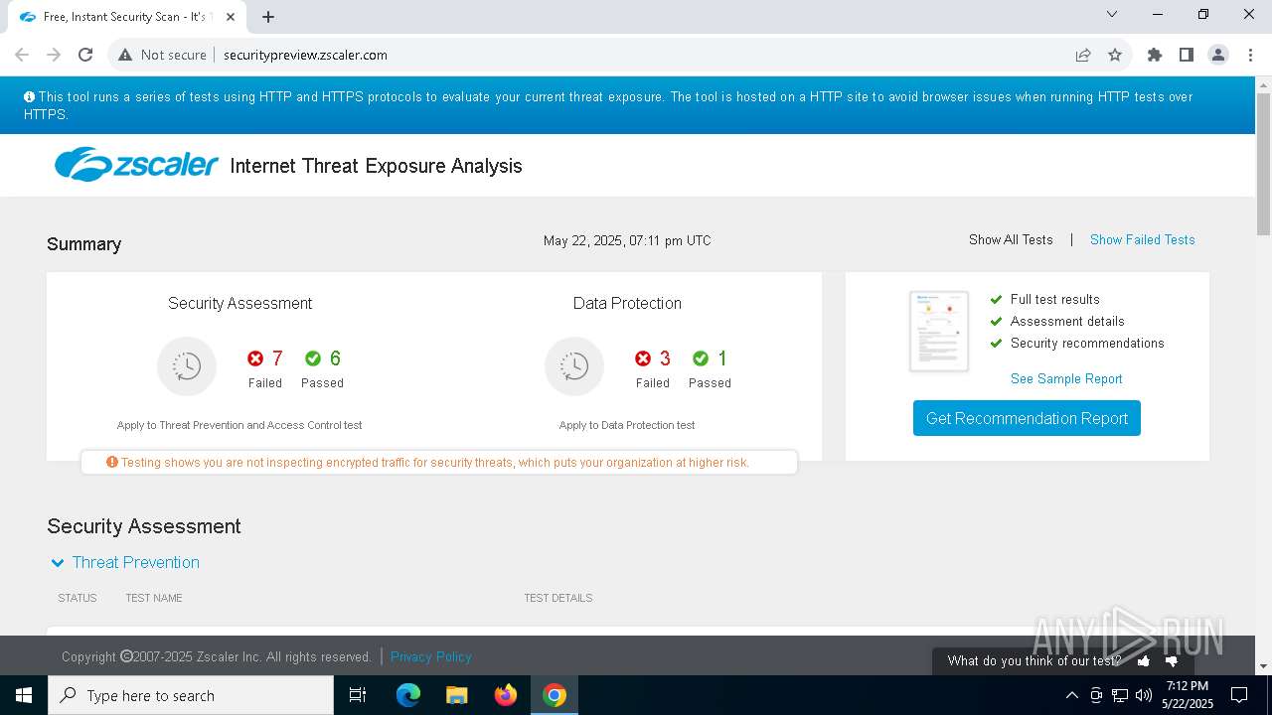Open File Explorer from taskbar
This screenshot has height=715, width=1272.
click(x=457, y=695)
